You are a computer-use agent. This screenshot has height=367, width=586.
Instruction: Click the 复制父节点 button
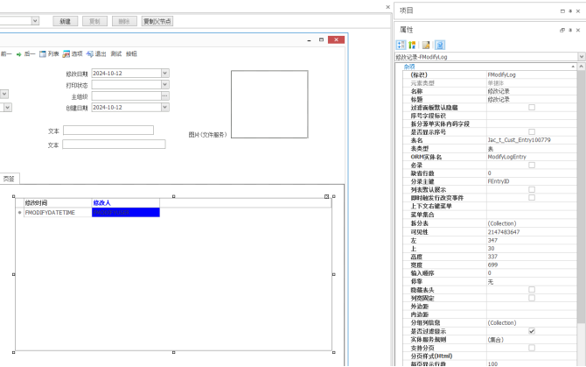pyautogui.click(x=157, y=20)
